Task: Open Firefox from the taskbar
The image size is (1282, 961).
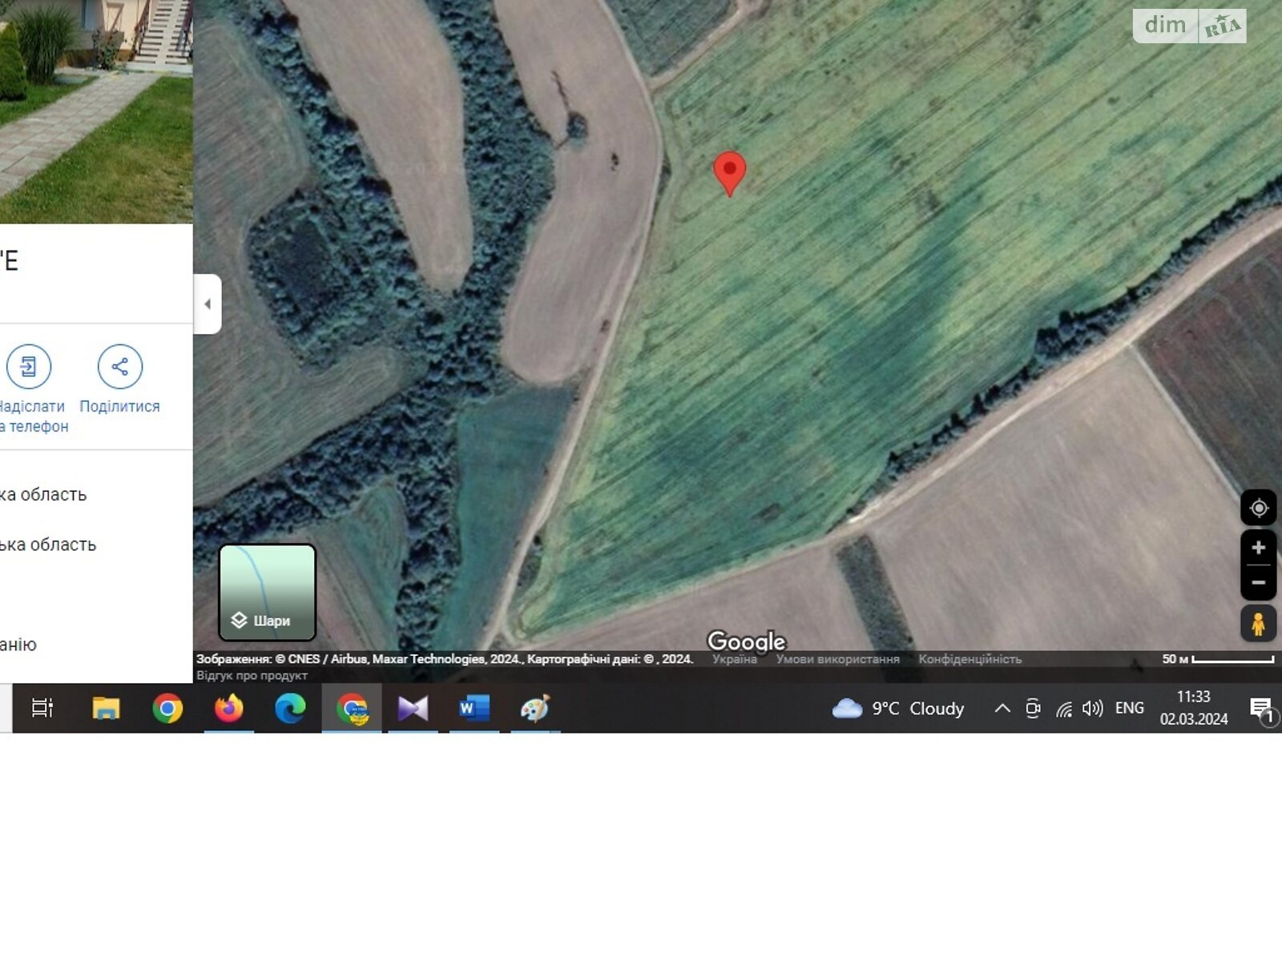Action: click(x=229, y=709)
